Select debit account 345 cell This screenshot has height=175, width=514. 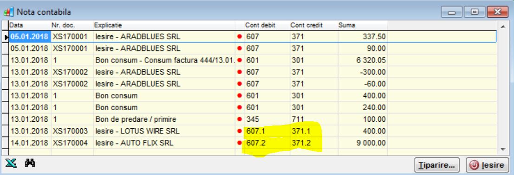coord(267,119)
